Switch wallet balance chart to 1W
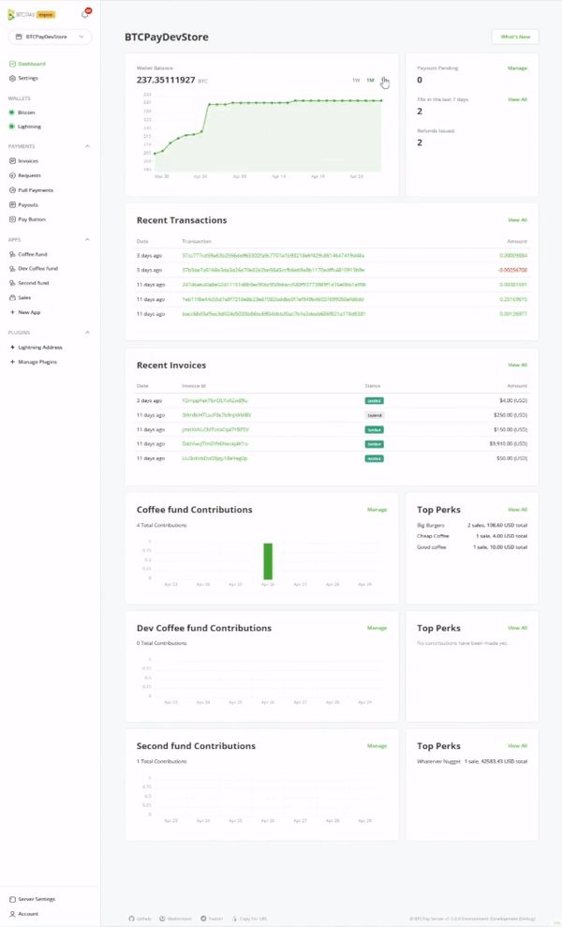 pyautogui.click(x=356, y=80)
